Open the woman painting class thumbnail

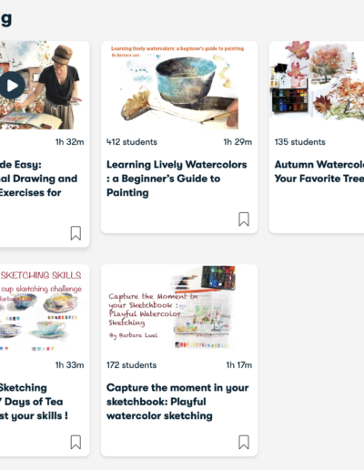click(x=45, y=86)
